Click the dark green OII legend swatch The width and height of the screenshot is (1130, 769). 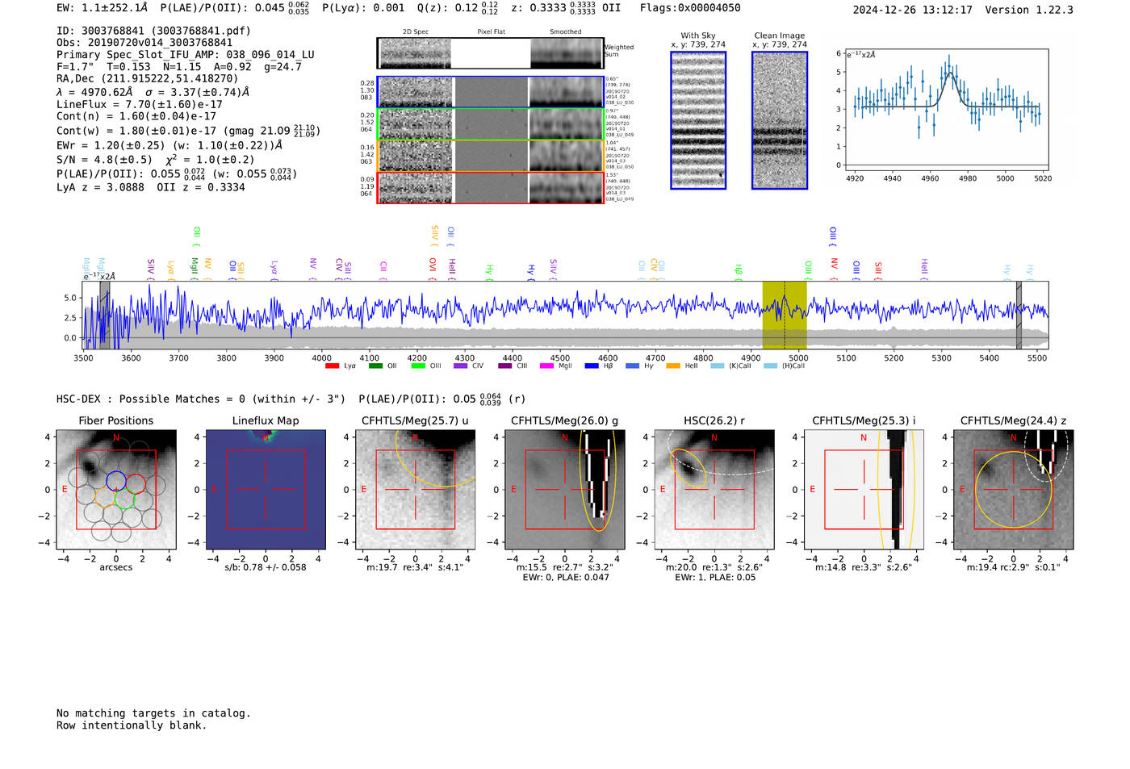[375, 366]
